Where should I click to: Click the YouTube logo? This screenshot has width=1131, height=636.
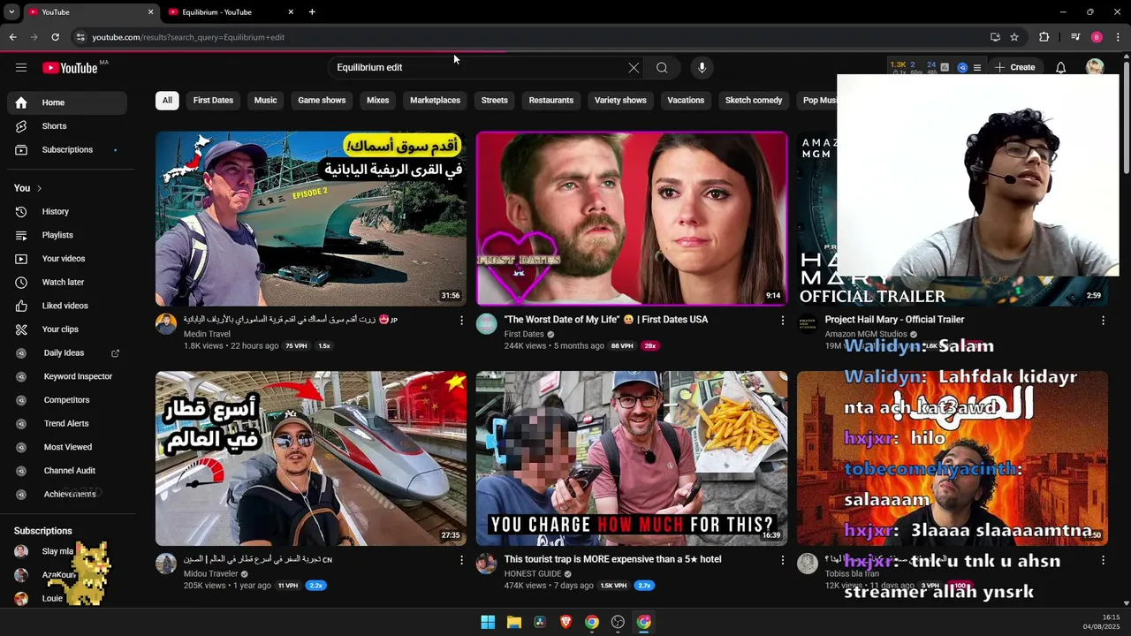pos(70,68)
